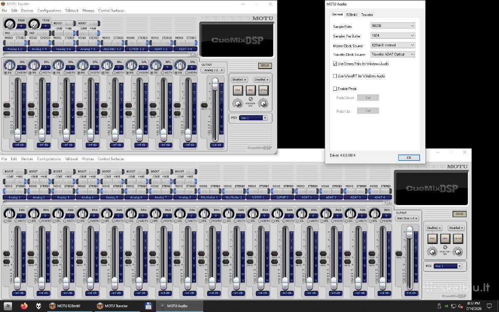The width and height of the screenshot is (499, 312).
Task: Mute the ADAT 1-2 channel in Traveler window
Action: coord(153,113)
